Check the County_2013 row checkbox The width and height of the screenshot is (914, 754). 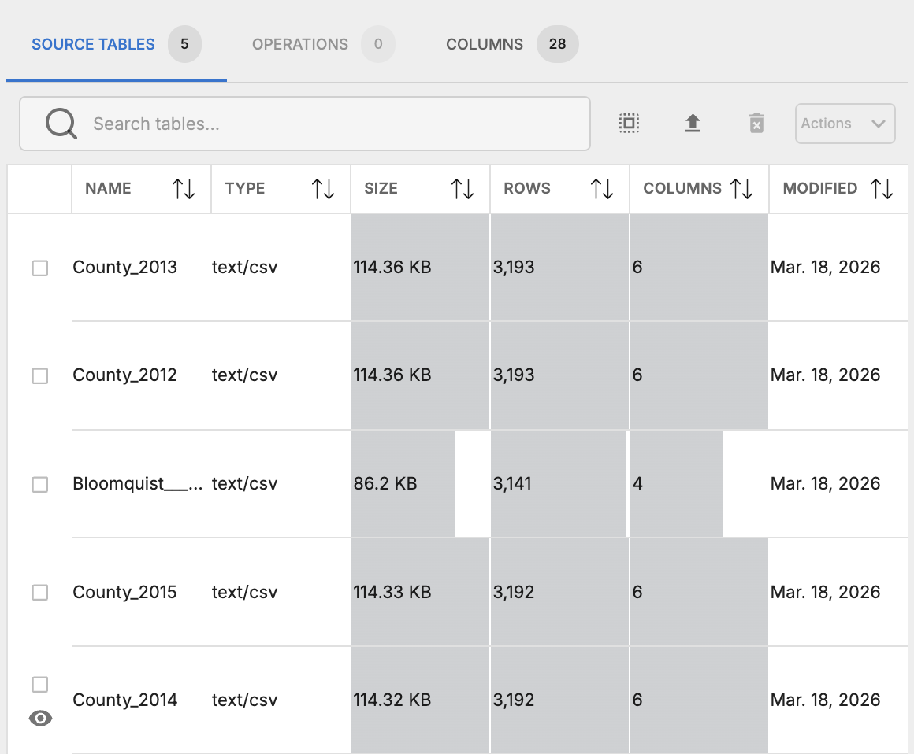(39, 268)
